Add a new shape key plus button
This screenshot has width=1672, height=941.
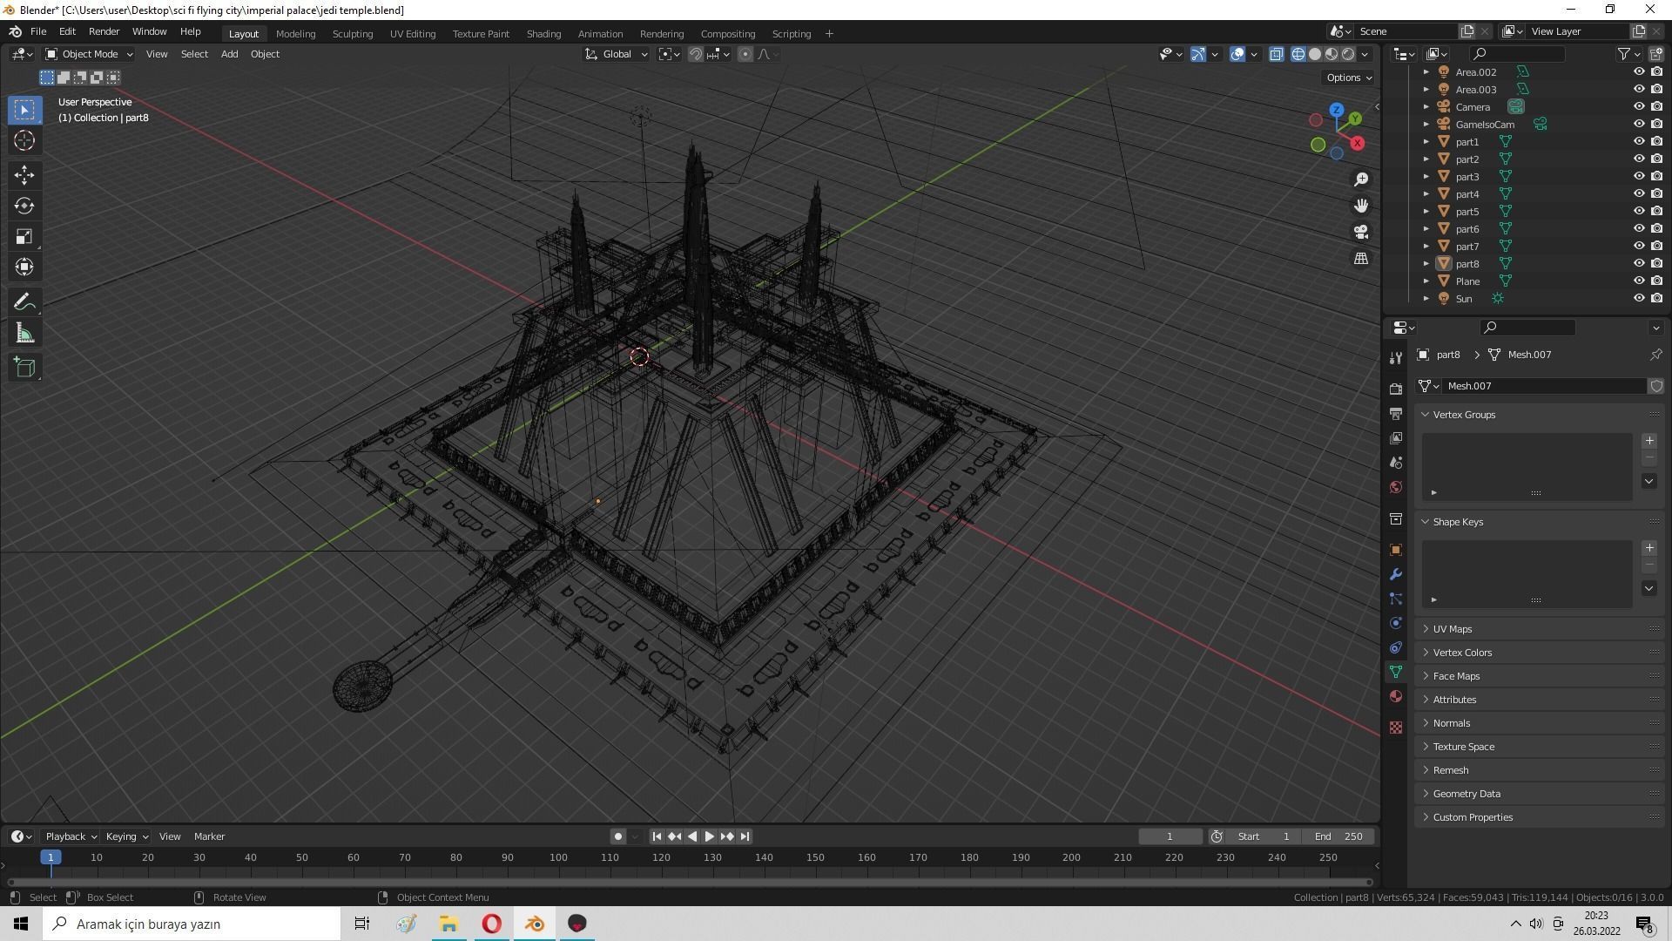coord(1649,548)
